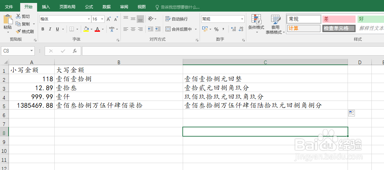Copy selection using 复制 icon

[18, 24]
